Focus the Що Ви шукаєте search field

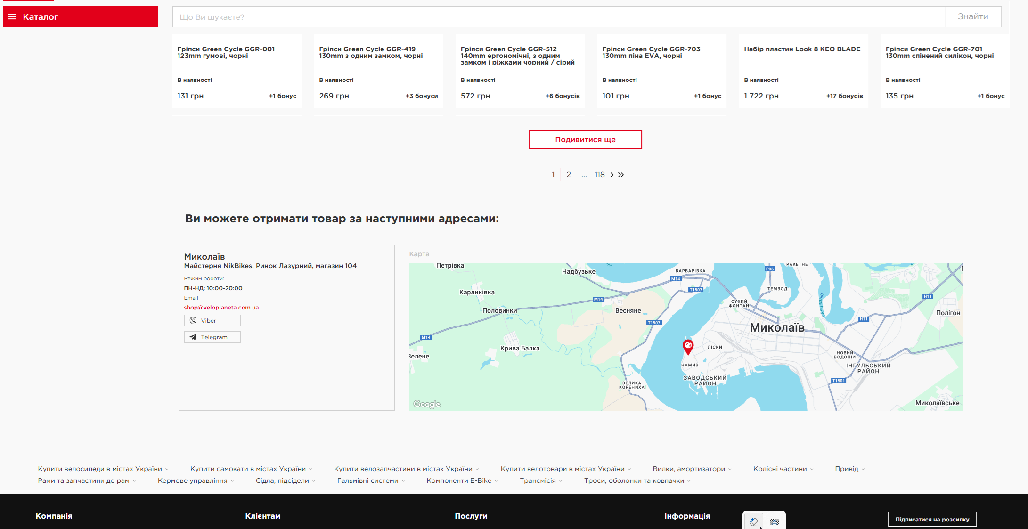[558, 17]
